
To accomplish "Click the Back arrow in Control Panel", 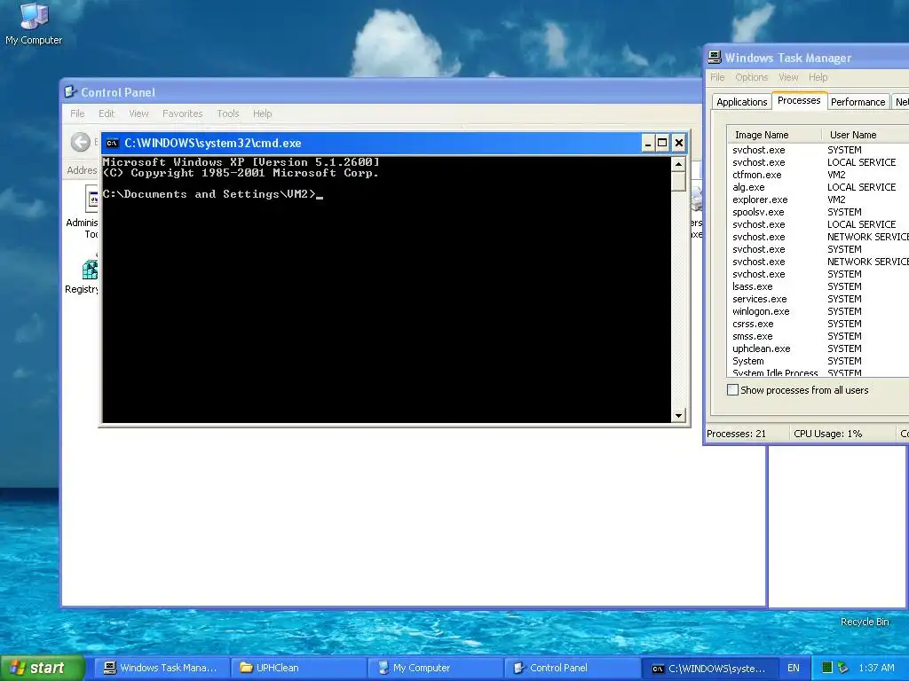I will point(81,142).
